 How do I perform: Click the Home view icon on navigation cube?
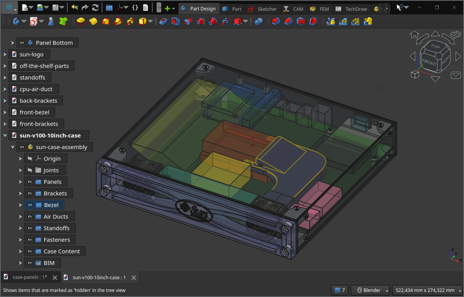415,35
